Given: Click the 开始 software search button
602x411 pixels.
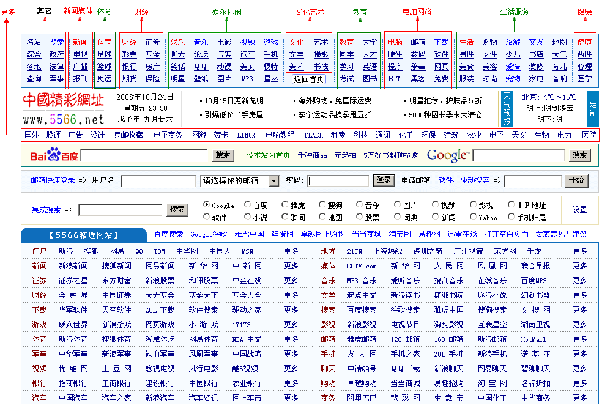Looking at the screenshot, I should [x=576, y=180].
